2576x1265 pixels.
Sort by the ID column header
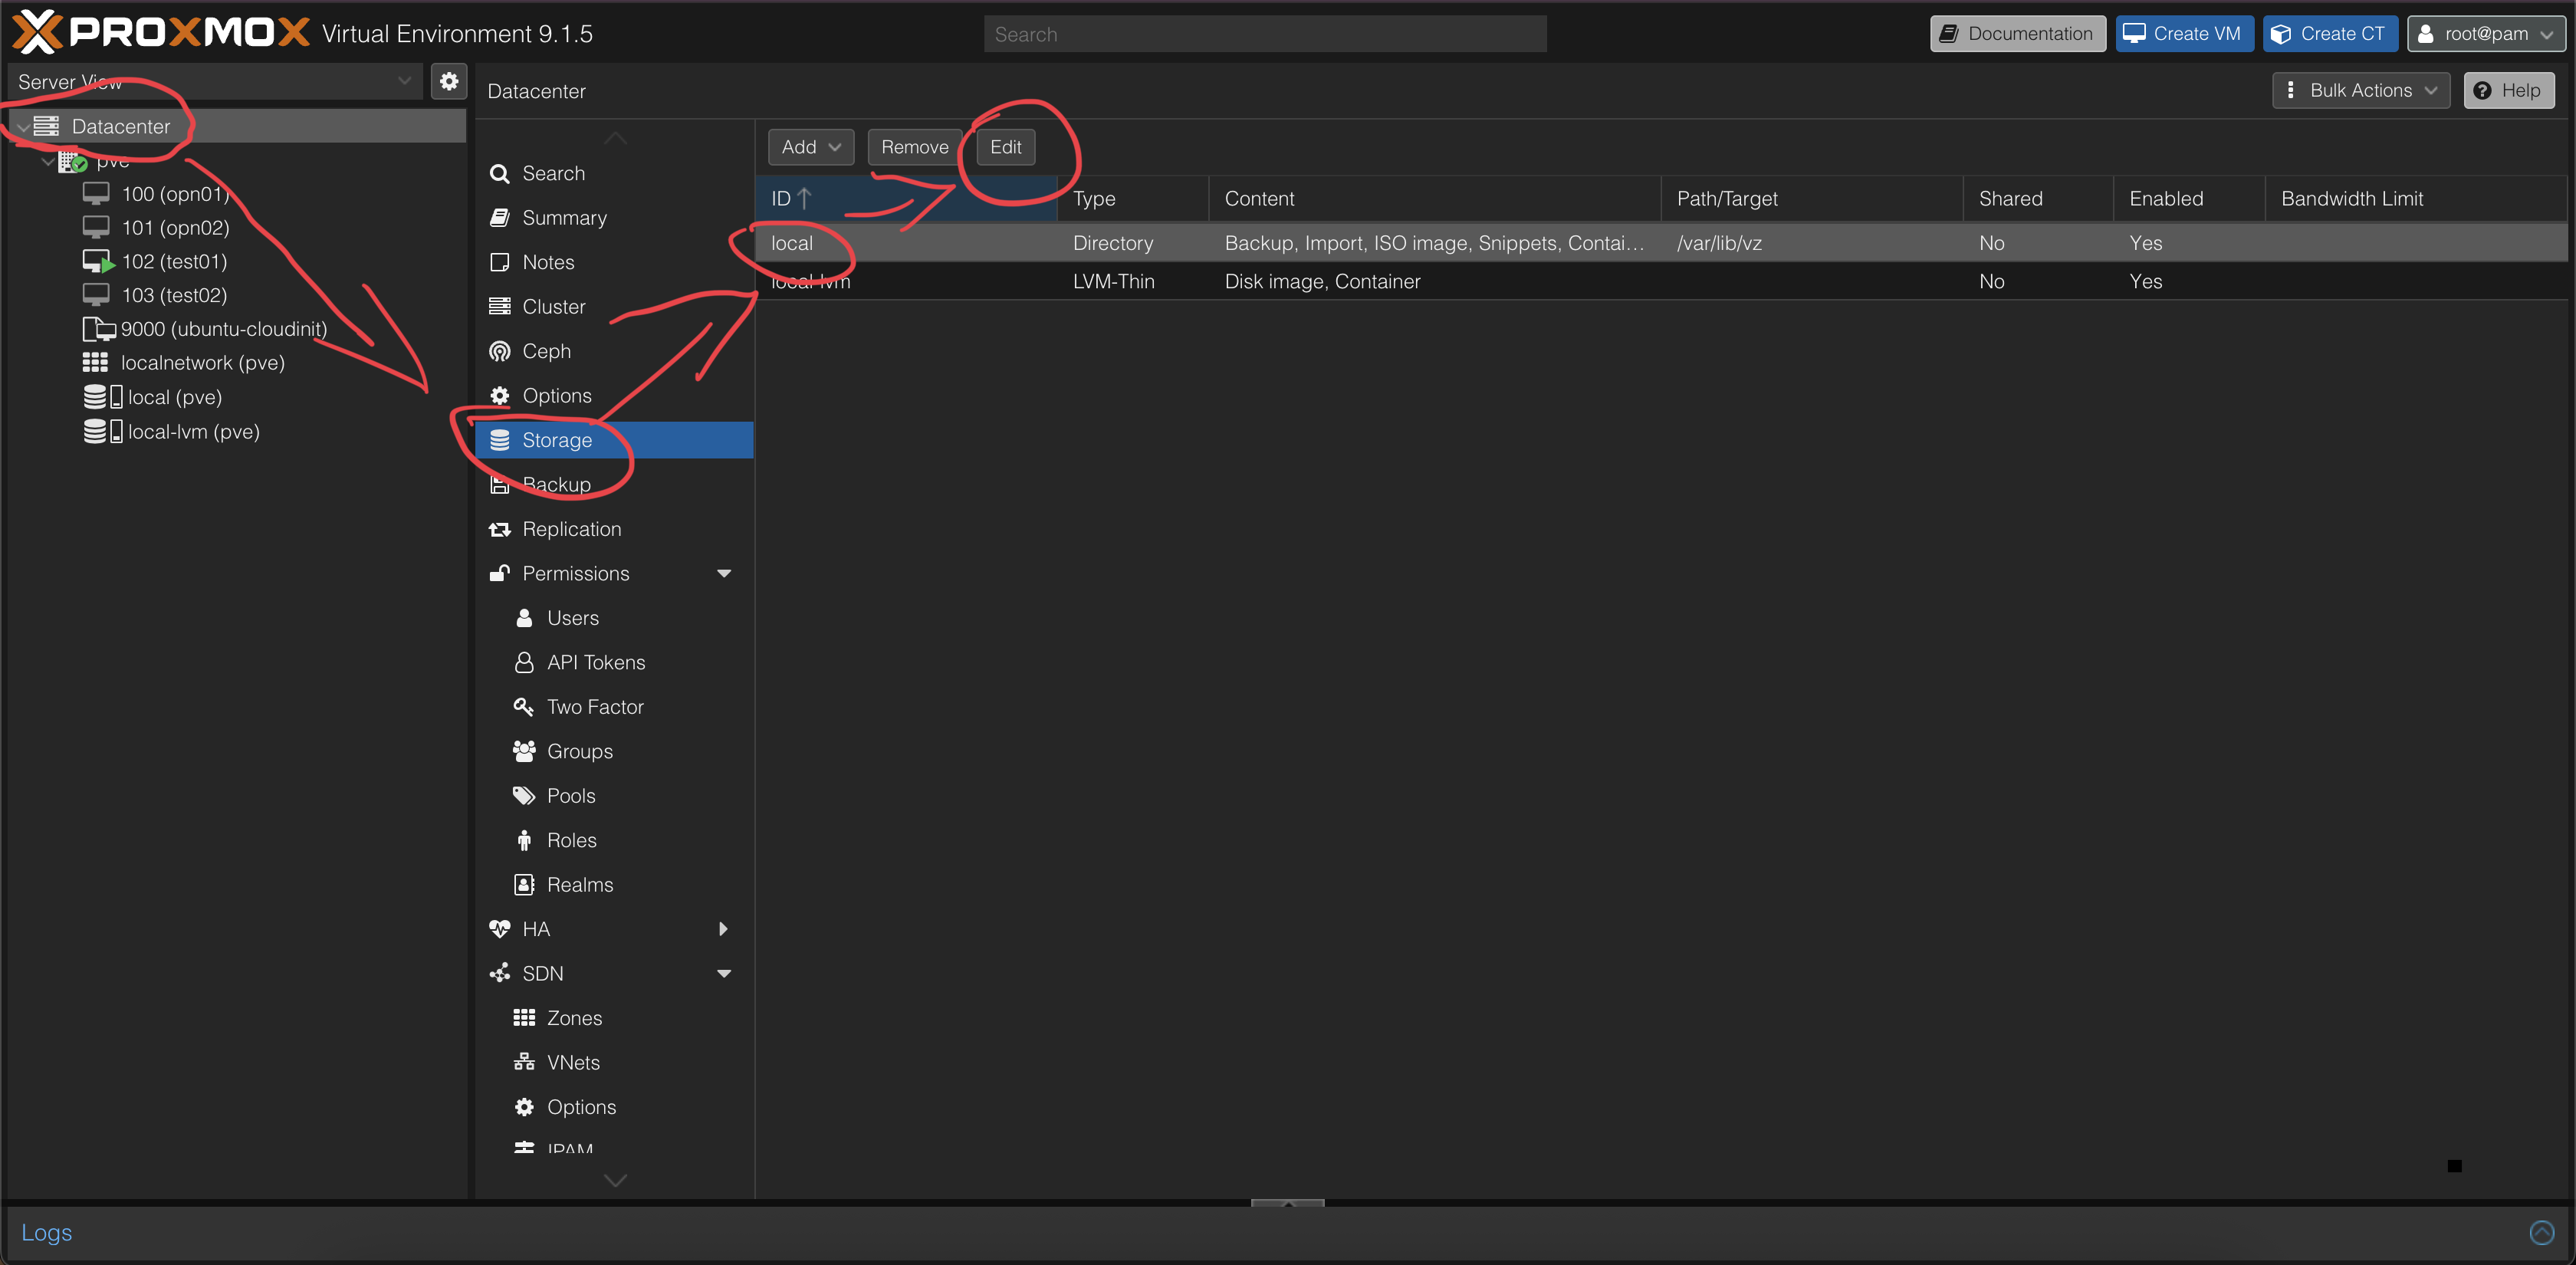(906, 199)
